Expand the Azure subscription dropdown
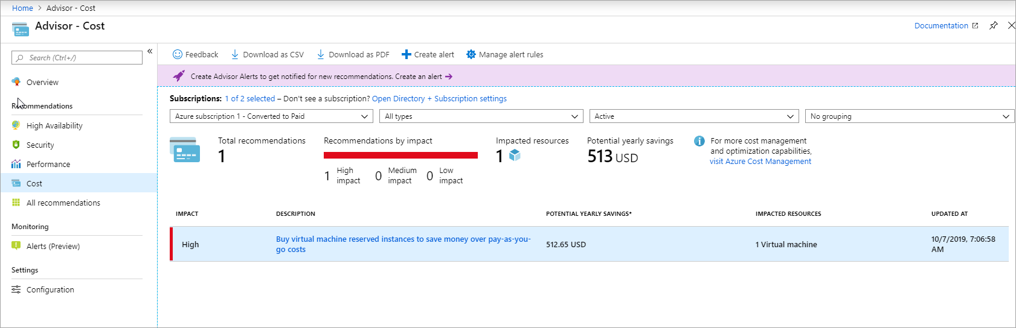 click(271, 116)
